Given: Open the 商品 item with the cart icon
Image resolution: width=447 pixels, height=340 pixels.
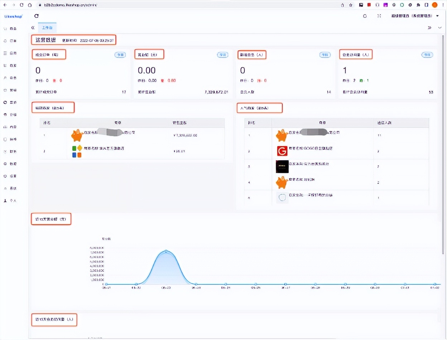Looking at the screenshot, I should [x=10, y=28].
